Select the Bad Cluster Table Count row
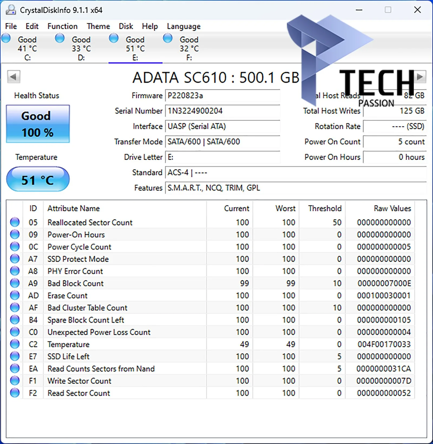This screenshot has height=444, width=433. (211, 308)
